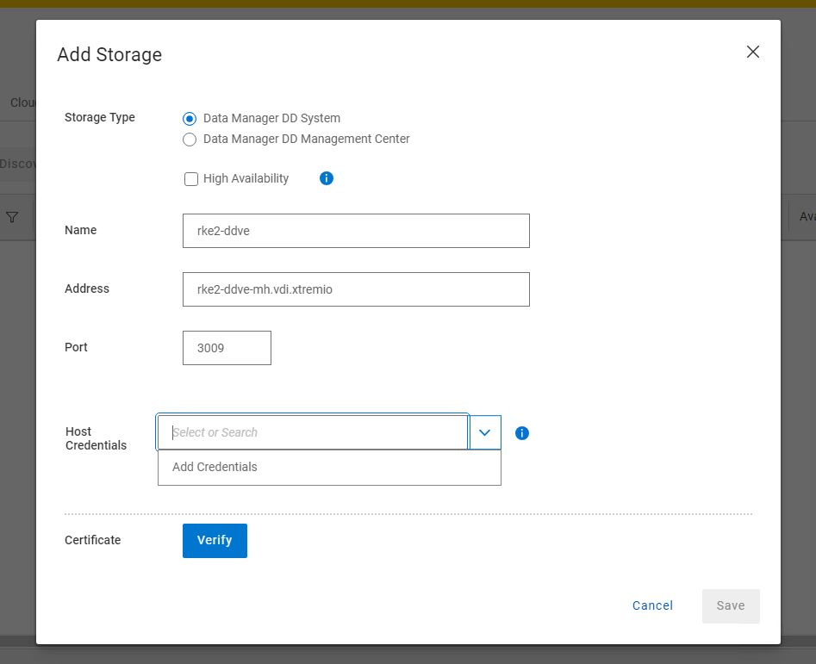Click the High Availability info icon

click(x=327, y=178)
